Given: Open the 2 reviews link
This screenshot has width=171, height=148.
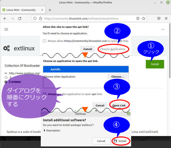Looking at the screenshot, I should tap(15, 82).
